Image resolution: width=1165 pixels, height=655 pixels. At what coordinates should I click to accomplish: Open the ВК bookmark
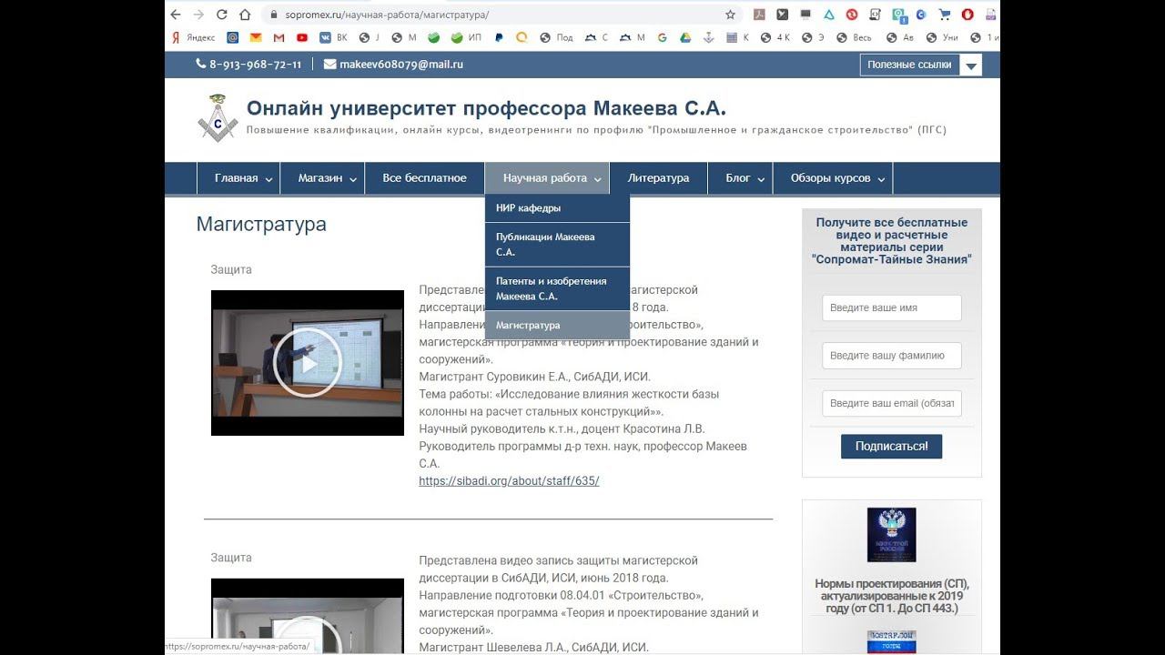click(333, 37)
